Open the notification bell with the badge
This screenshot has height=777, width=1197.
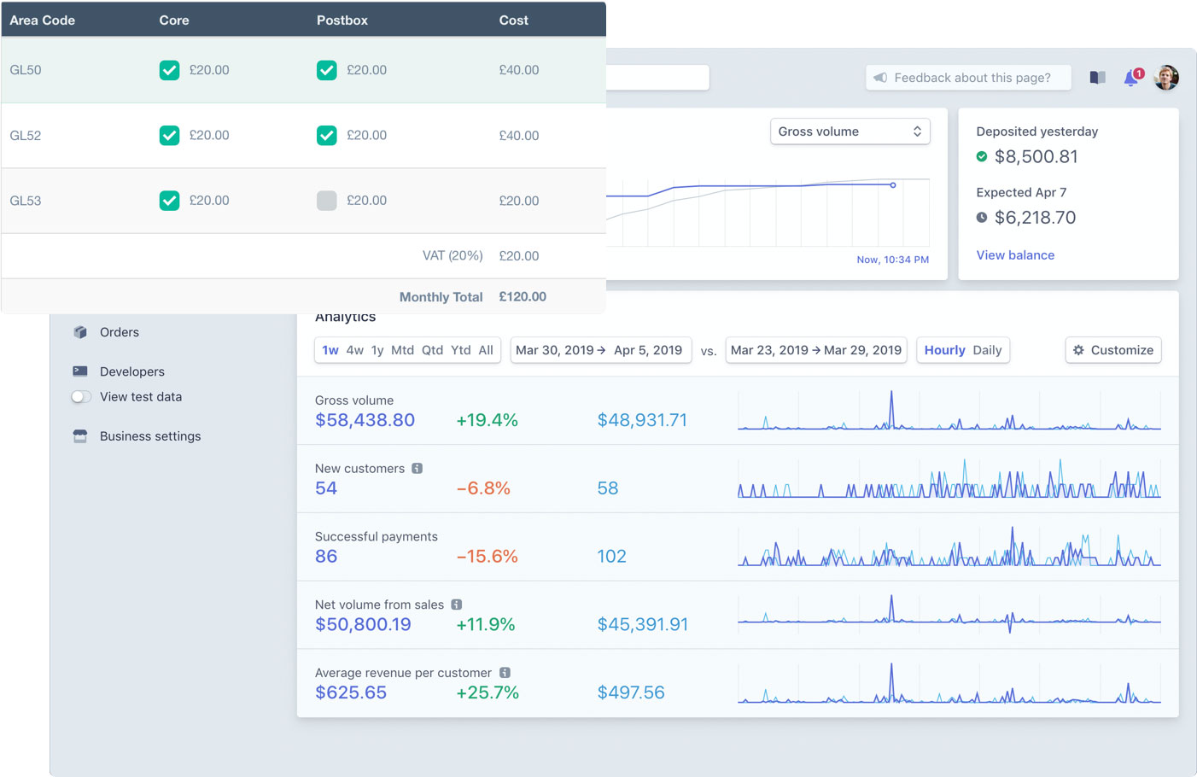pos(1131,78)
